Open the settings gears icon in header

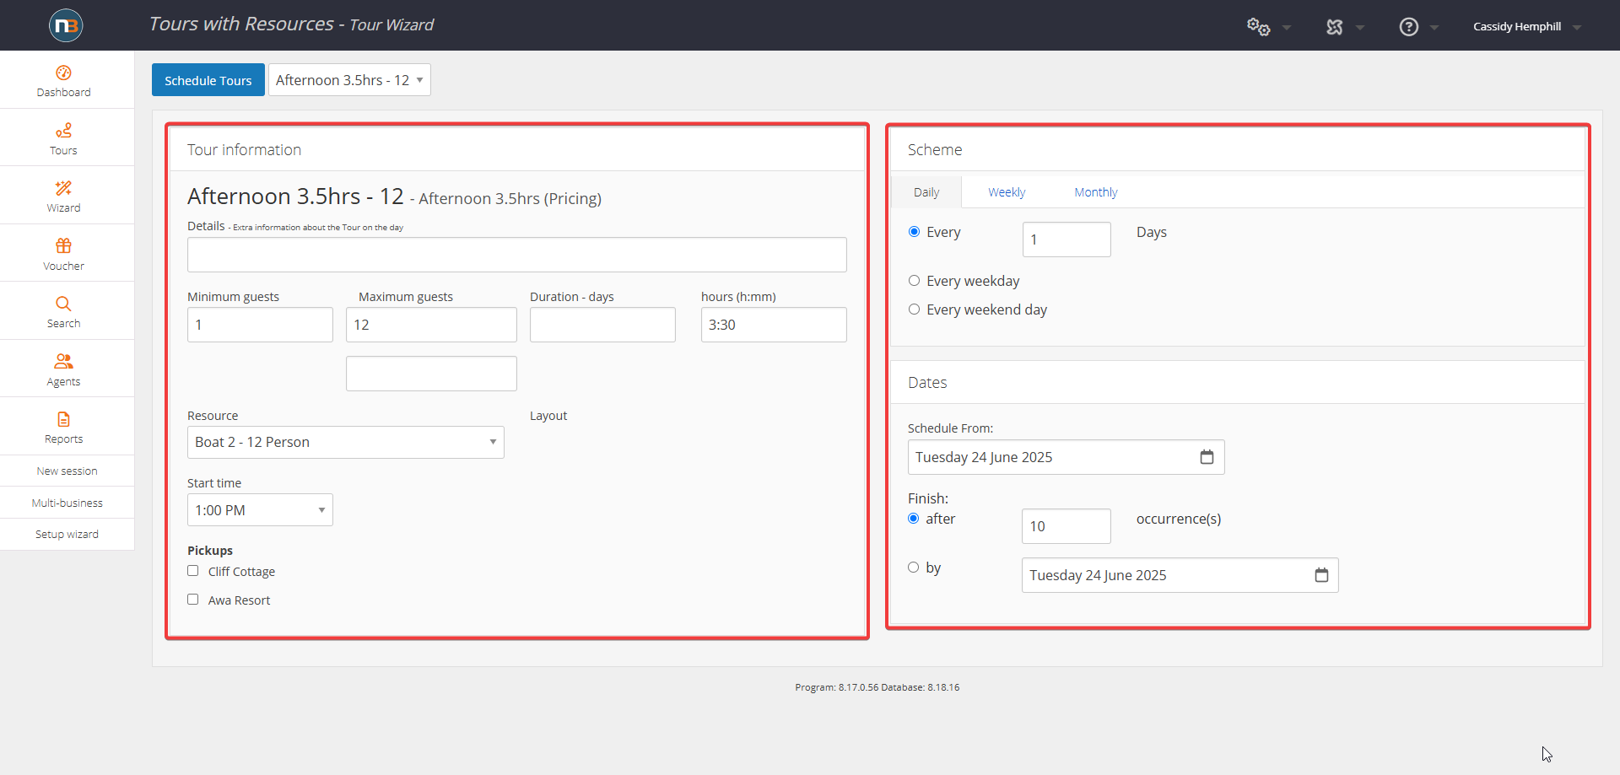pyautogui.click(x=1258, y=27)
